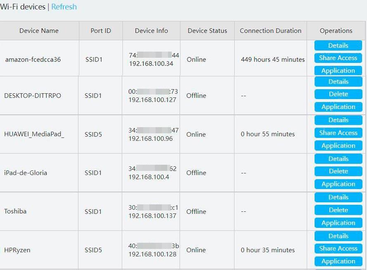Click IP address 192.168.100.128
The image size is (367, 270).
coord(152,254)
